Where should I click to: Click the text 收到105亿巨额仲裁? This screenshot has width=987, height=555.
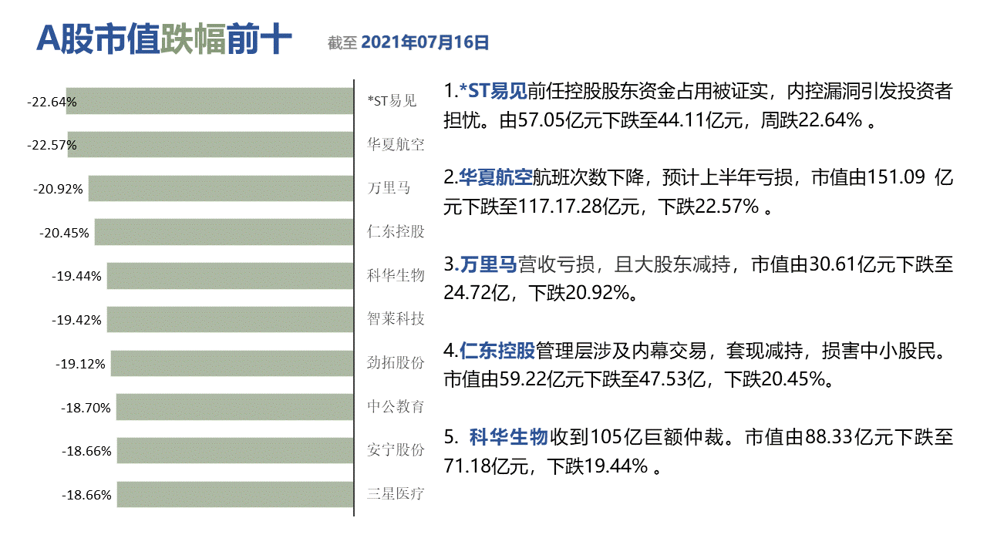pos(638,439)
